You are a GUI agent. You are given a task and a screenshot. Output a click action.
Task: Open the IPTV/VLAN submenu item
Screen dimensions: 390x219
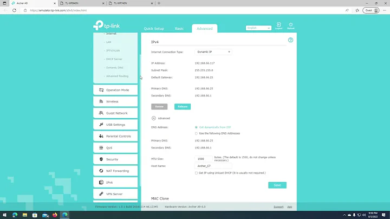coord(113,50)
